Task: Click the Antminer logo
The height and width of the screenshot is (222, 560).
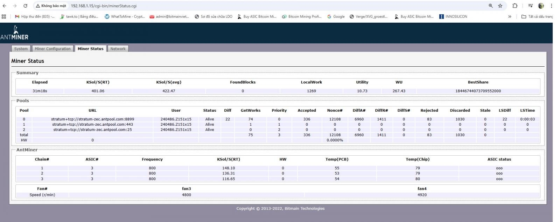Action: 14,33
